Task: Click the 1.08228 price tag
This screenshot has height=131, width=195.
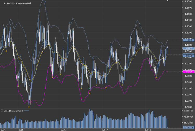Action: [188, 56]
